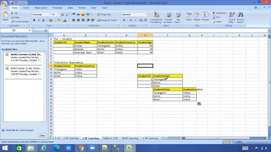Toggle Wrap Text
271x152 pixels.
tap(104, 14)
